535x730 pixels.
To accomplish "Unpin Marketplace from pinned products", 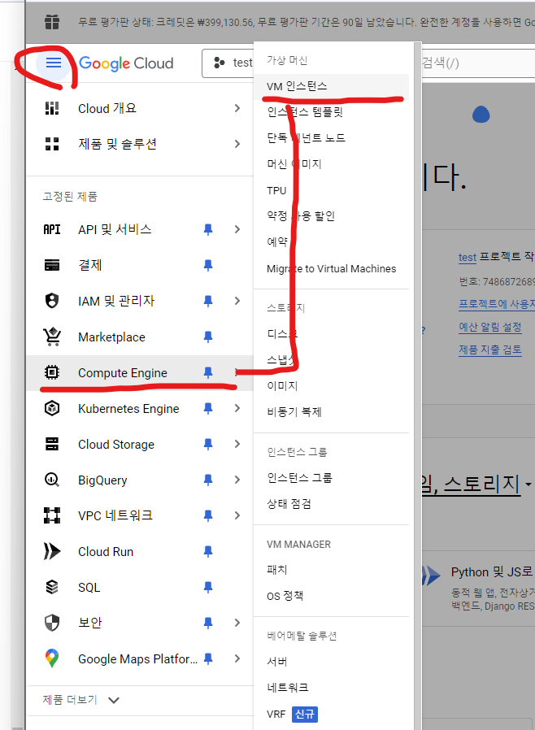I will point(208,337).
